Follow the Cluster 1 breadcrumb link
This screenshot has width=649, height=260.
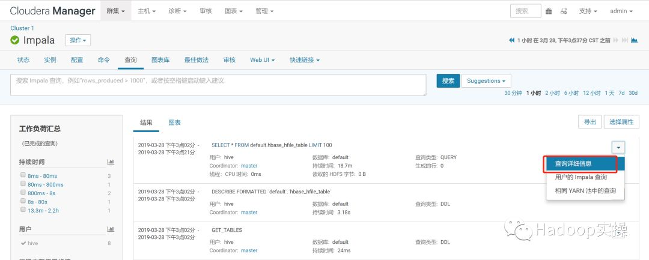(22, 28)
